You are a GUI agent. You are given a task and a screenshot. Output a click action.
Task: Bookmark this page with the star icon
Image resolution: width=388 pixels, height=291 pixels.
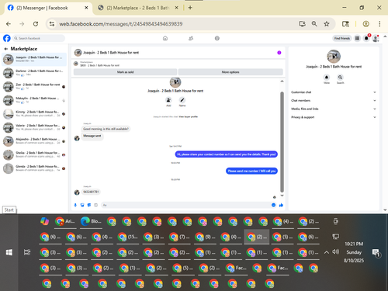[x=327, y=24]
